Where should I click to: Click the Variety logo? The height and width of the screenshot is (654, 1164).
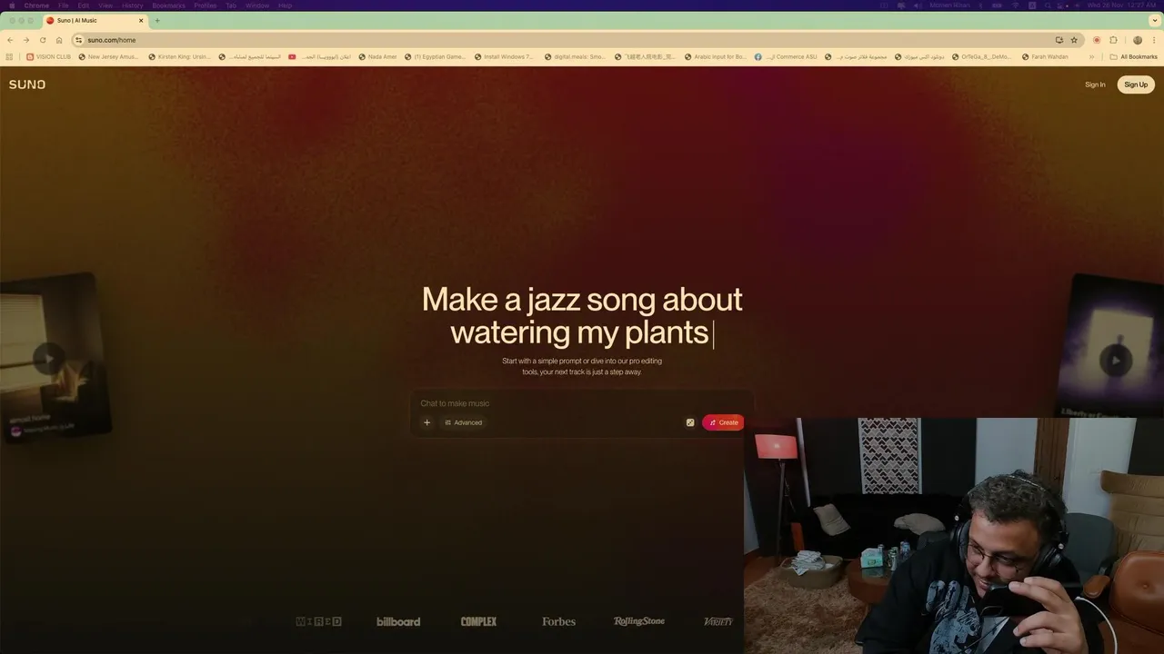[x=717, y=621]
